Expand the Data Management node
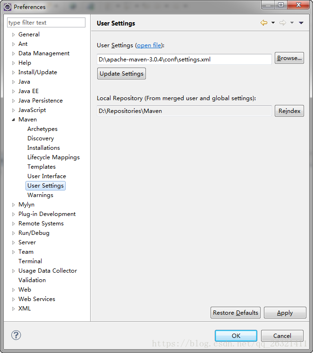Screen dimensions: 313x353 click(13, 53)
